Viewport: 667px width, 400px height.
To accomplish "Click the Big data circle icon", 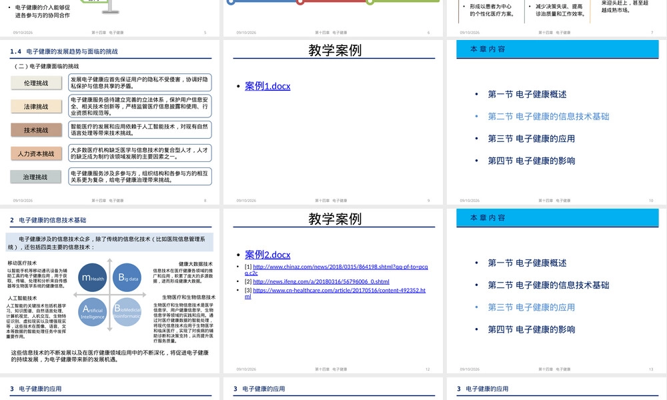I will 127,277.
